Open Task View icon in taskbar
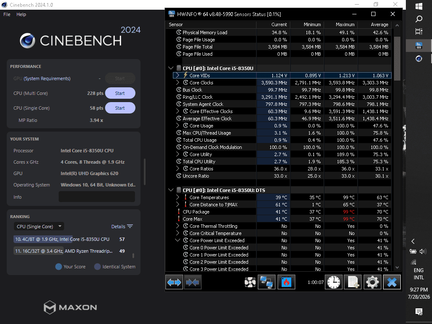 click(419, 32)
